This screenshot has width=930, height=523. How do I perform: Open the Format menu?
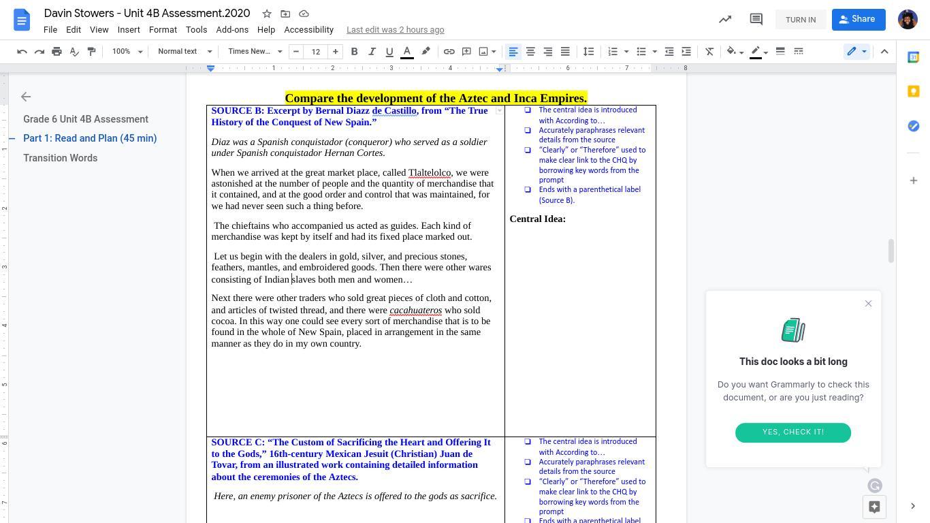click(163, 30)
